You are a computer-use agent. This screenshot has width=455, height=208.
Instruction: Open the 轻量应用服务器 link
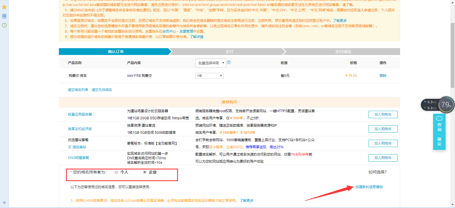tap(80, 114)
